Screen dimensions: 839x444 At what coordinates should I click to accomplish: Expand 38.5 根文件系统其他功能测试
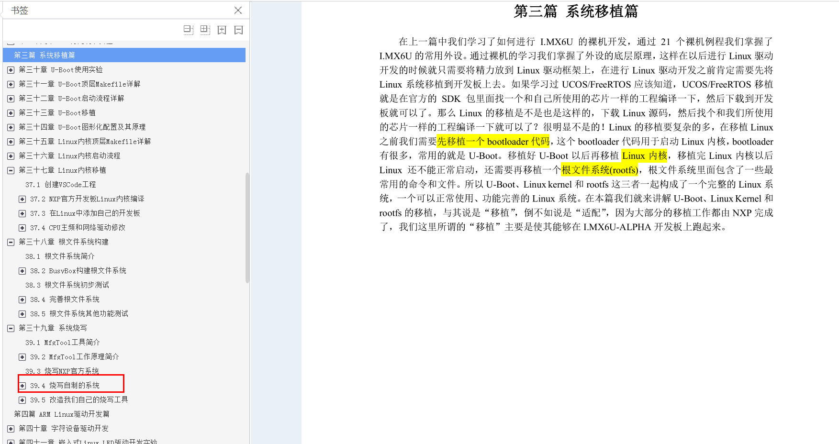pos(22,314)
